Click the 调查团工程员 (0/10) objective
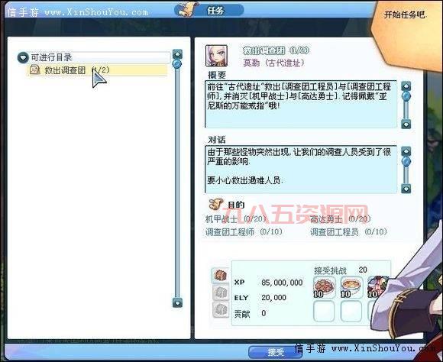The width and height of the screenshot is (443, 362). click(348, 231)
